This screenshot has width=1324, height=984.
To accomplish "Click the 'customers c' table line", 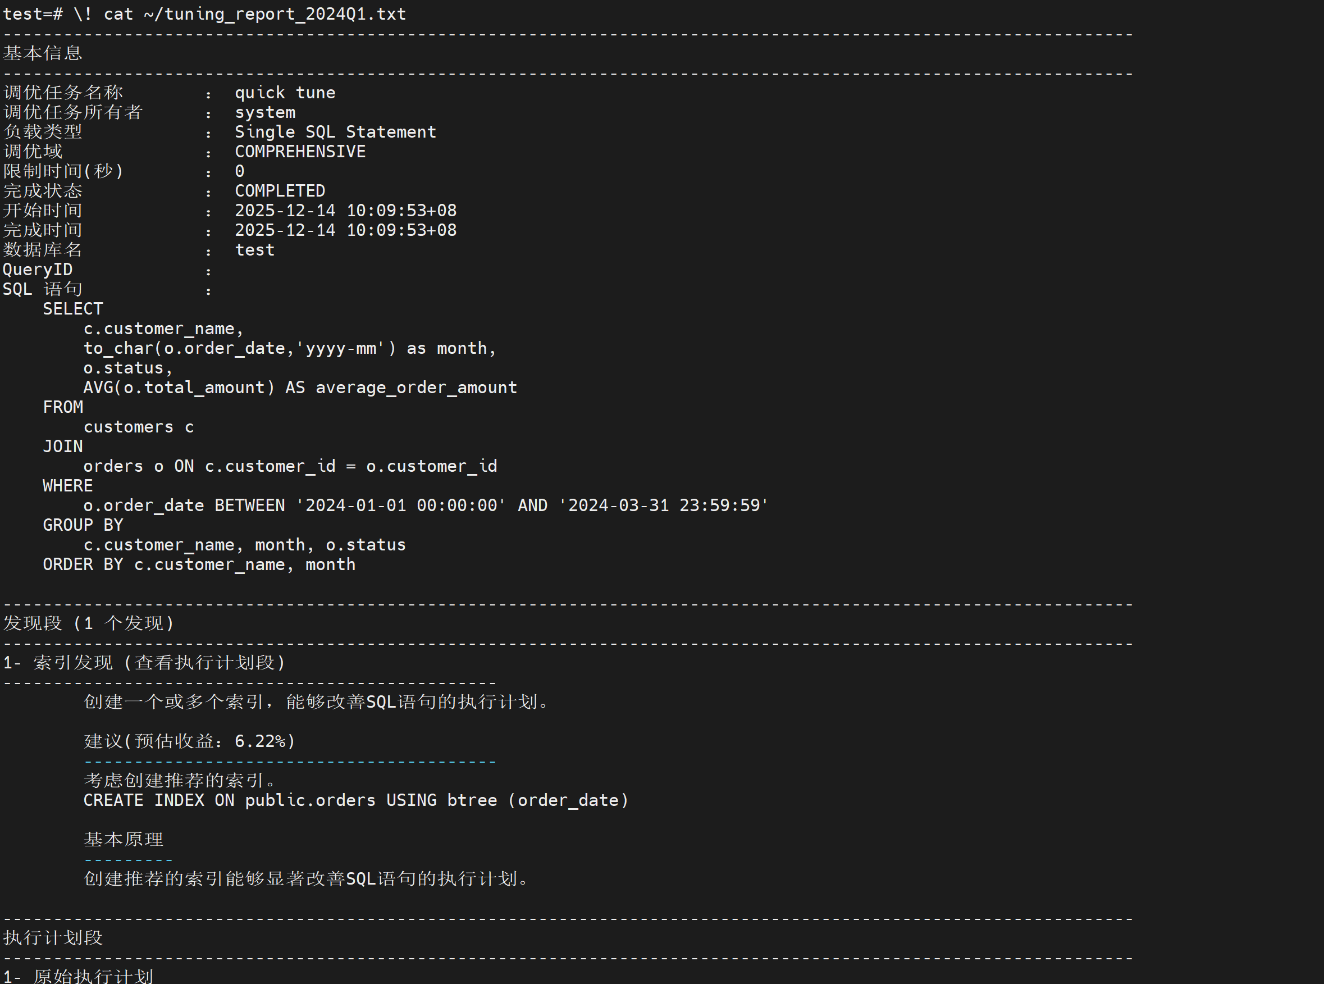I will tap(138, 426).
